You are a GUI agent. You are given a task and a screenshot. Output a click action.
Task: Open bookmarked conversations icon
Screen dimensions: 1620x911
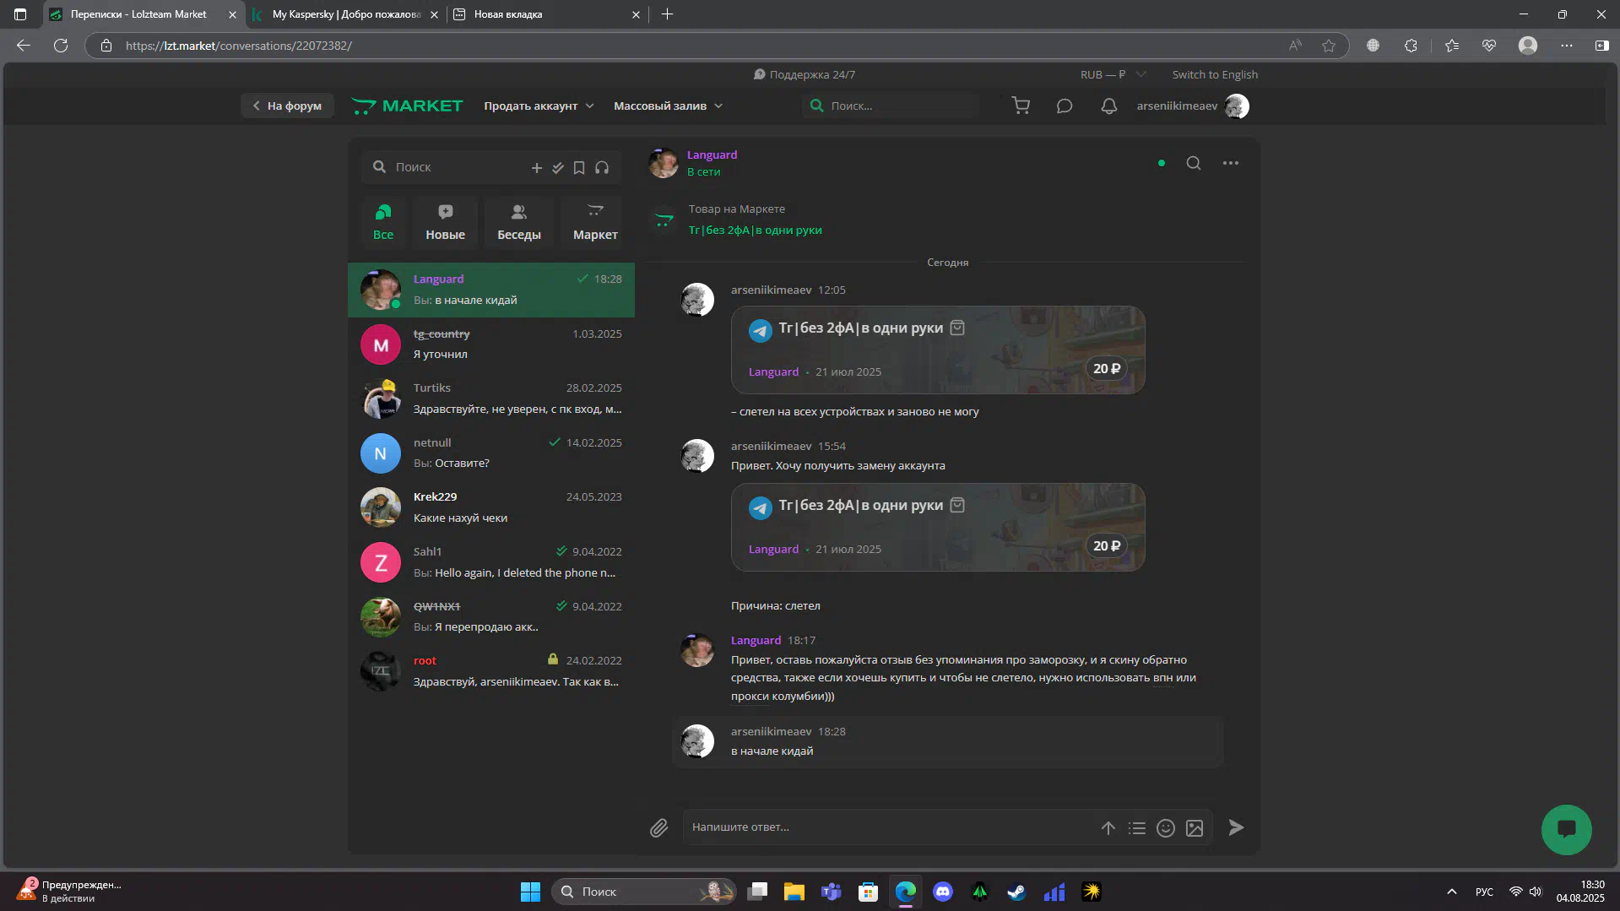[x=579, y=167]
